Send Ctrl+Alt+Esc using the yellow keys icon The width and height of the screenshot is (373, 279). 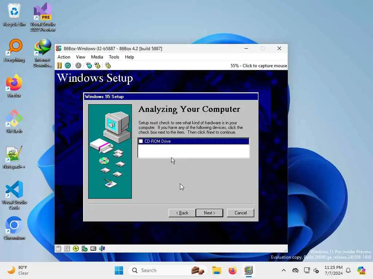tap(97, 65)
